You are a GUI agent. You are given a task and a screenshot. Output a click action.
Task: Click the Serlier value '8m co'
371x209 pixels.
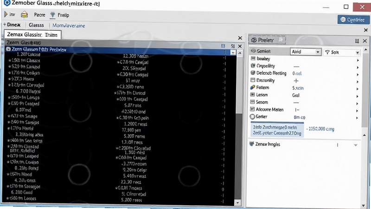pyautogui.click(x=300, y=117)
